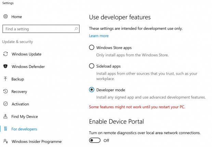This screenshot has height=147, width=212.
Task: Open the Windows Update settings page
Action: pyautogui.click(x=26, y=54)
